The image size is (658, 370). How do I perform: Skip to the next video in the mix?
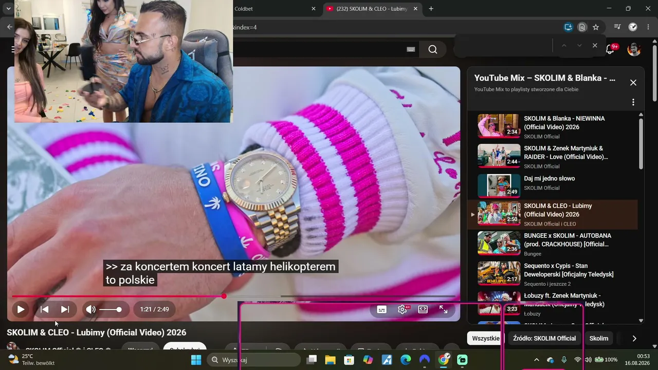(x=65, y=309)
